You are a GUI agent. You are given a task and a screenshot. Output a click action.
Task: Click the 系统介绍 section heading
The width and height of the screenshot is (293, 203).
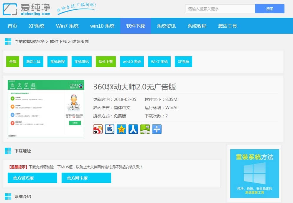pyautogui.click(x=23, y=197)
